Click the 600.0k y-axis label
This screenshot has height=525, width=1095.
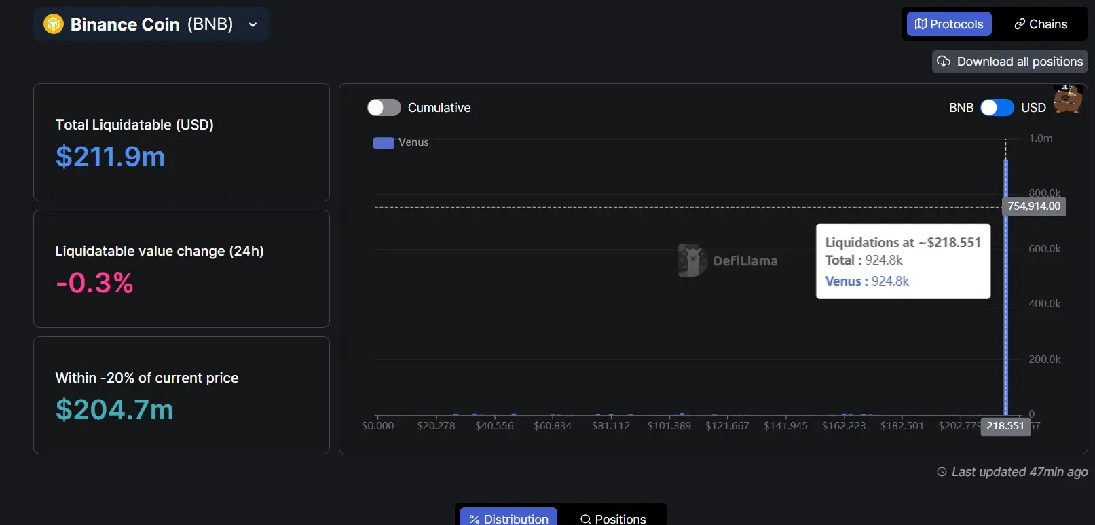coord(1045,249)
